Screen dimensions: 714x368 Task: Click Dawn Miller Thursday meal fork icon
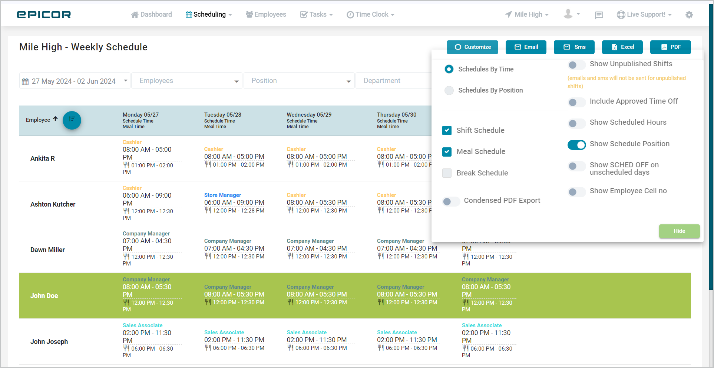381,256
